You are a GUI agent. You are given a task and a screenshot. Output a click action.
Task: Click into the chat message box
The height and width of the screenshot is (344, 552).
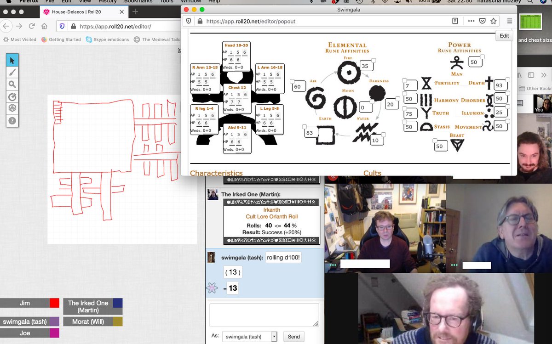point(264,315)
